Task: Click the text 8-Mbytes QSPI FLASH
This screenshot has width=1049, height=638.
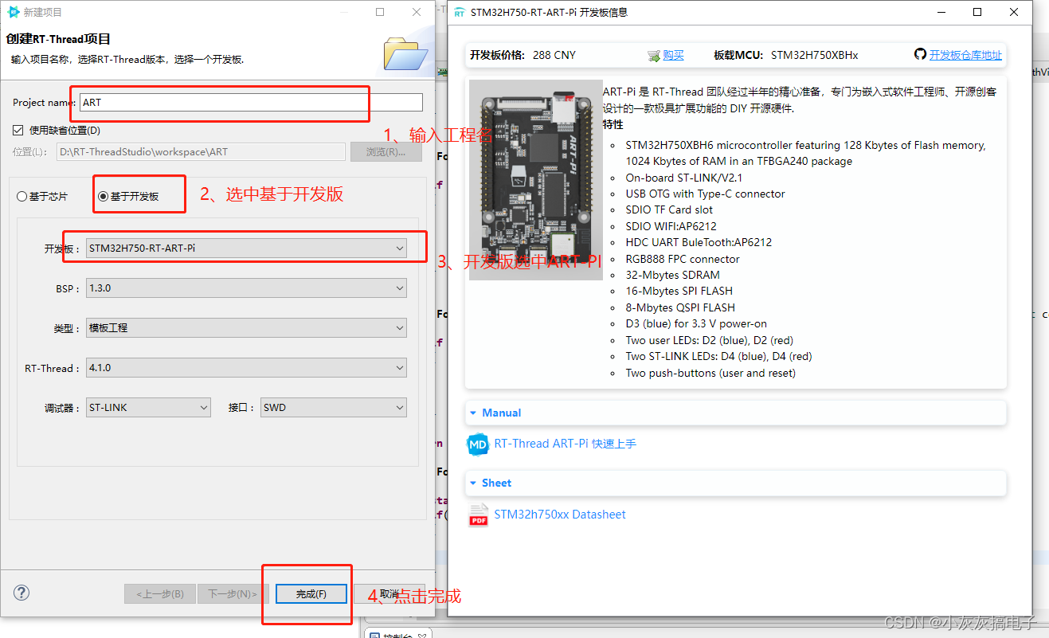Action: [x=680, y=307]
